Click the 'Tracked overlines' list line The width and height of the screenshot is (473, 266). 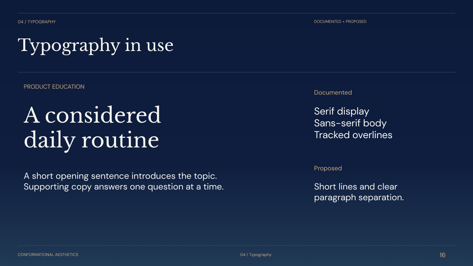[353, 135]
